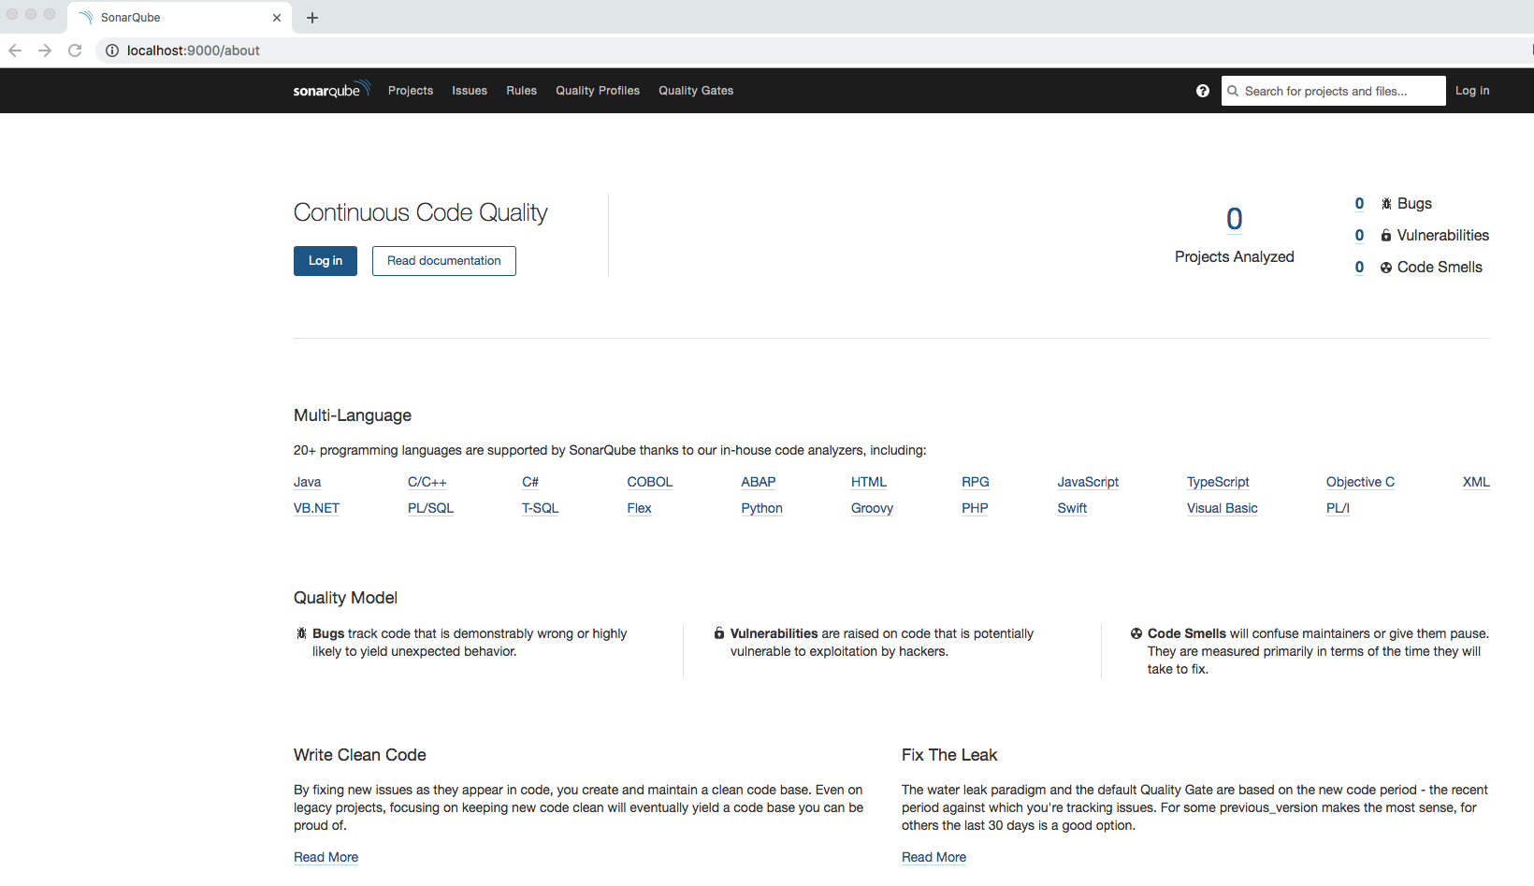This screenshot has width=1534, height=886.
Task: Click the browser address bar URL
Action: point(194,51)
